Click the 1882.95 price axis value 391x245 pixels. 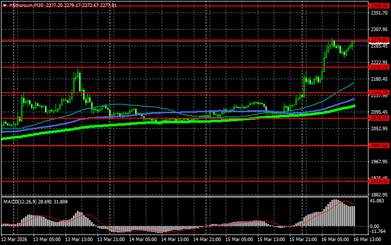(x=379, y=194)
